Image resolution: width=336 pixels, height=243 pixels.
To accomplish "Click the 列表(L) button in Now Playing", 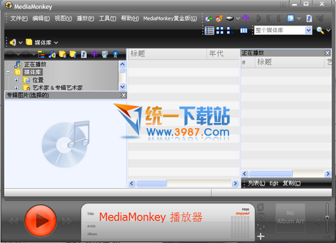I will (x=257, y=183).
